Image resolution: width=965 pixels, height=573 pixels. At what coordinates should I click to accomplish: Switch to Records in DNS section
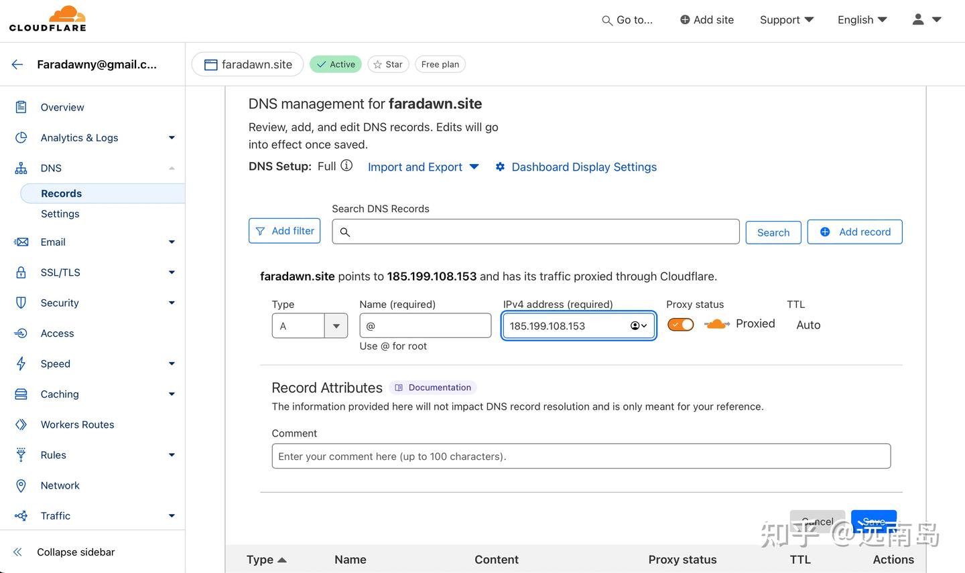[61, 193]
